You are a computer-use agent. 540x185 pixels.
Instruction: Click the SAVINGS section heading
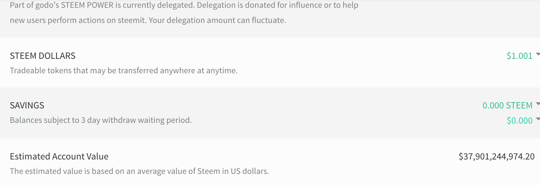[x=27, y=105]
